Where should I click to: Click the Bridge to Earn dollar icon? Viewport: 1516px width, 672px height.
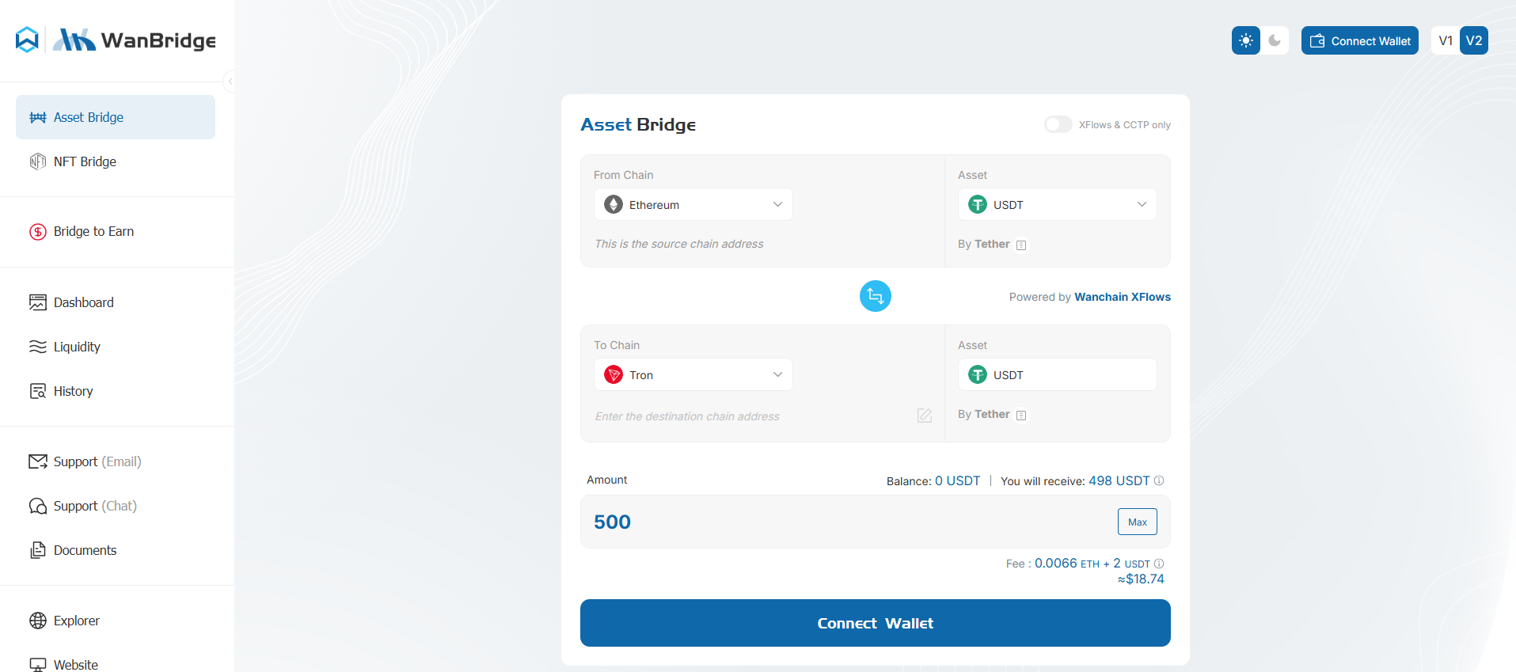click(x=38, y=231)
